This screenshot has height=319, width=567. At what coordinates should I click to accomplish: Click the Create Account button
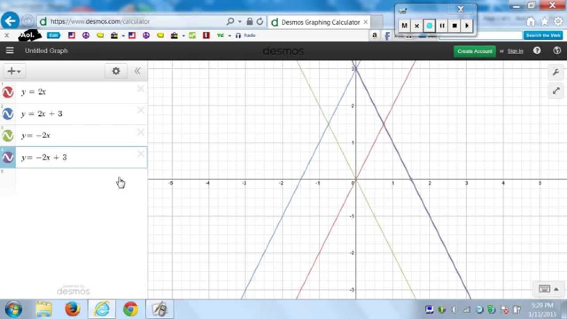coord(474,51)
